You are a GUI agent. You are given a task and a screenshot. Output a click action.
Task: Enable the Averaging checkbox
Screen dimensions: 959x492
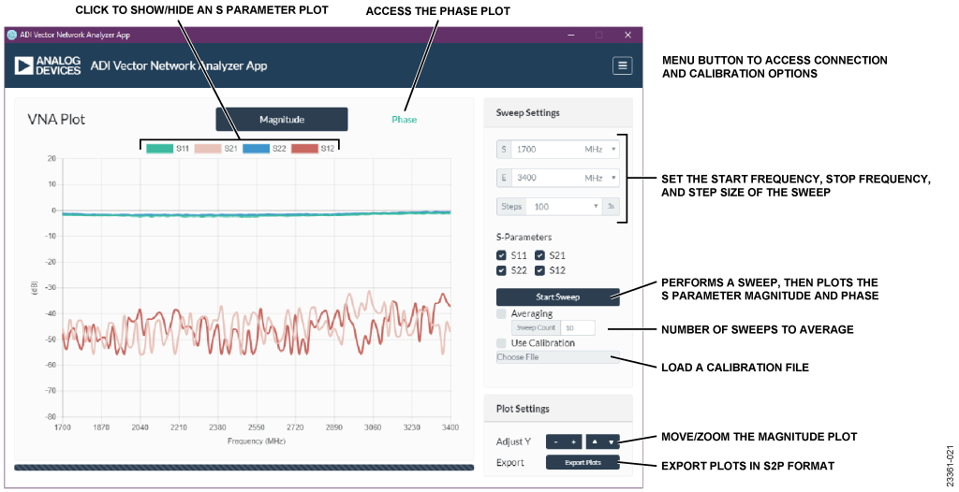[x=501, y=314]
